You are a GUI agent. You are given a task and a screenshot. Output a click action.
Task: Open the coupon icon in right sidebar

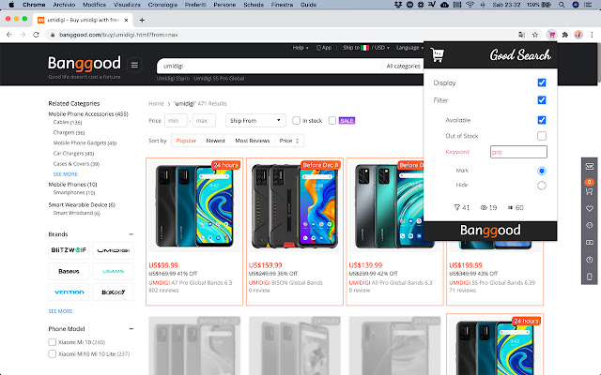589,167
